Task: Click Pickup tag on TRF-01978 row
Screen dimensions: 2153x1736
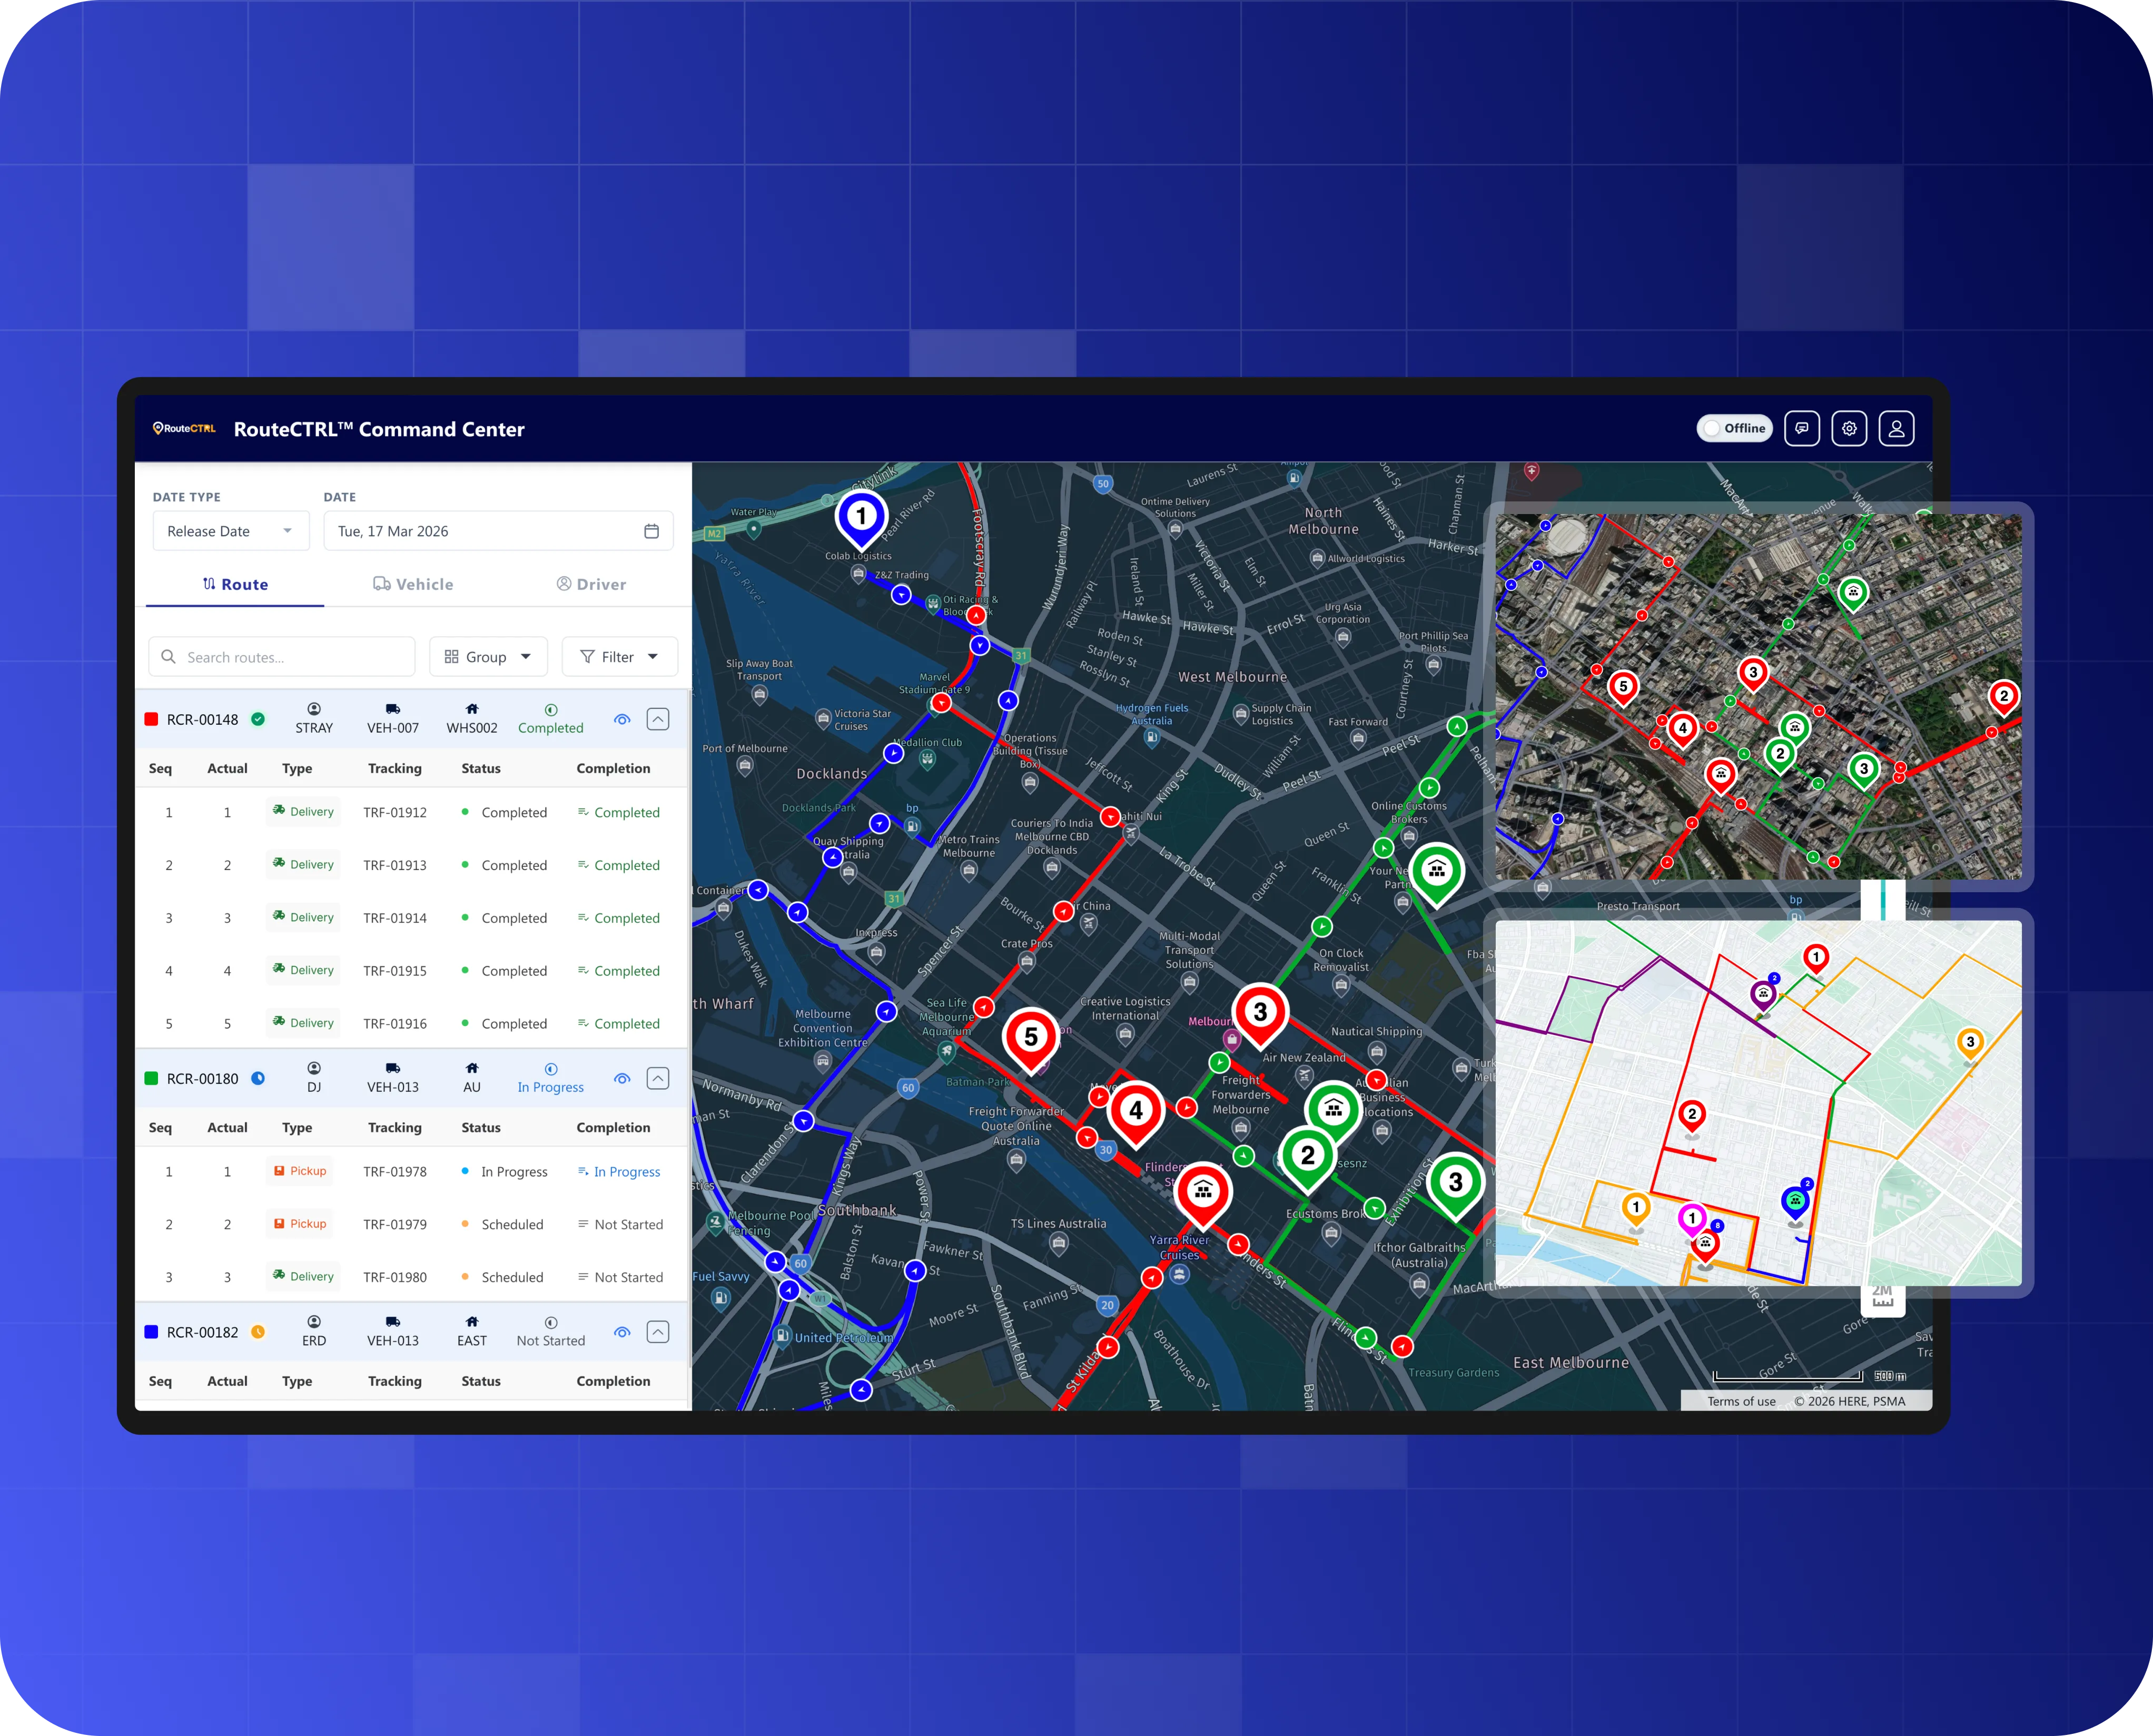Action: pos(300,1170)
